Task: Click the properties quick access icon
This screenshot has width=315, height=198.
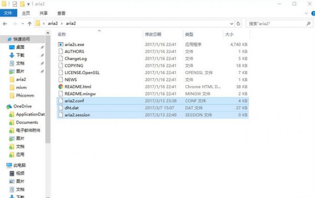Action: click(x=15, y=4)
